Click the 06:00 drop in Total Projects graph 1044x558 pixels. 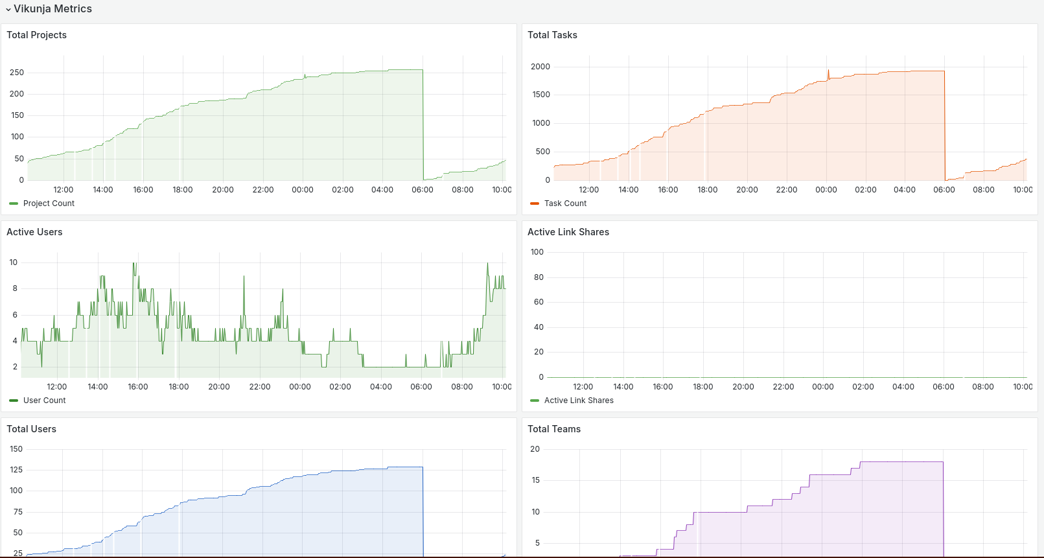(x=423, y=123)
